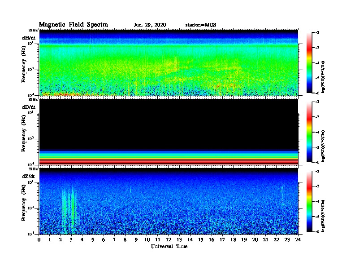
Task: Click hour 4 on the time axis
Action: [82, 240]
